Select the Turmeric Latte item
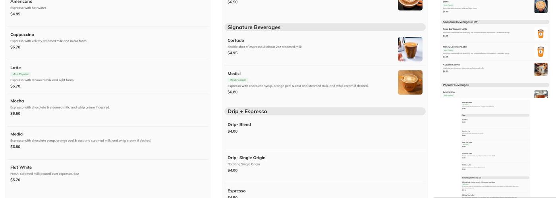Viewport: 556px width, 198px height. point(467,154)
